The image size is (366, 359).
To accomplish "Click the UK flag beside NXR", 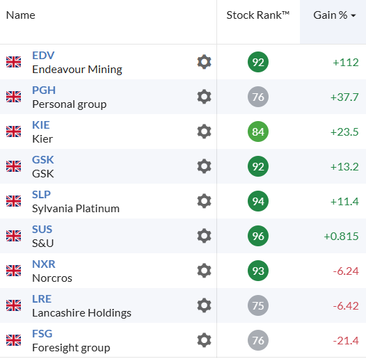I will point(13,271).
